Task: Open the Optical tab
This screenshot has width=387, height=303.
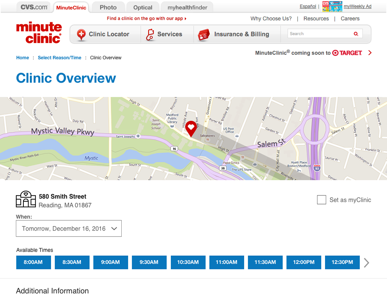Action: pos(142,8)
